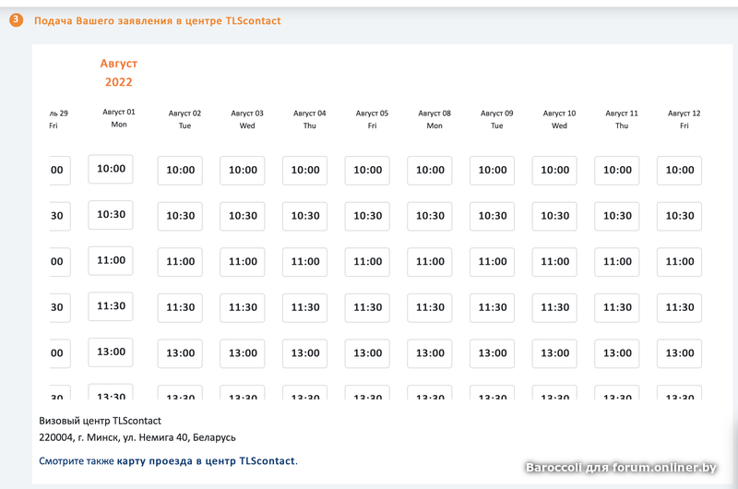The height and width of the screenshot is (489, 738).
Task: Select partially visible 10:00 slot on Friday 29
Action: pos(57,170)
